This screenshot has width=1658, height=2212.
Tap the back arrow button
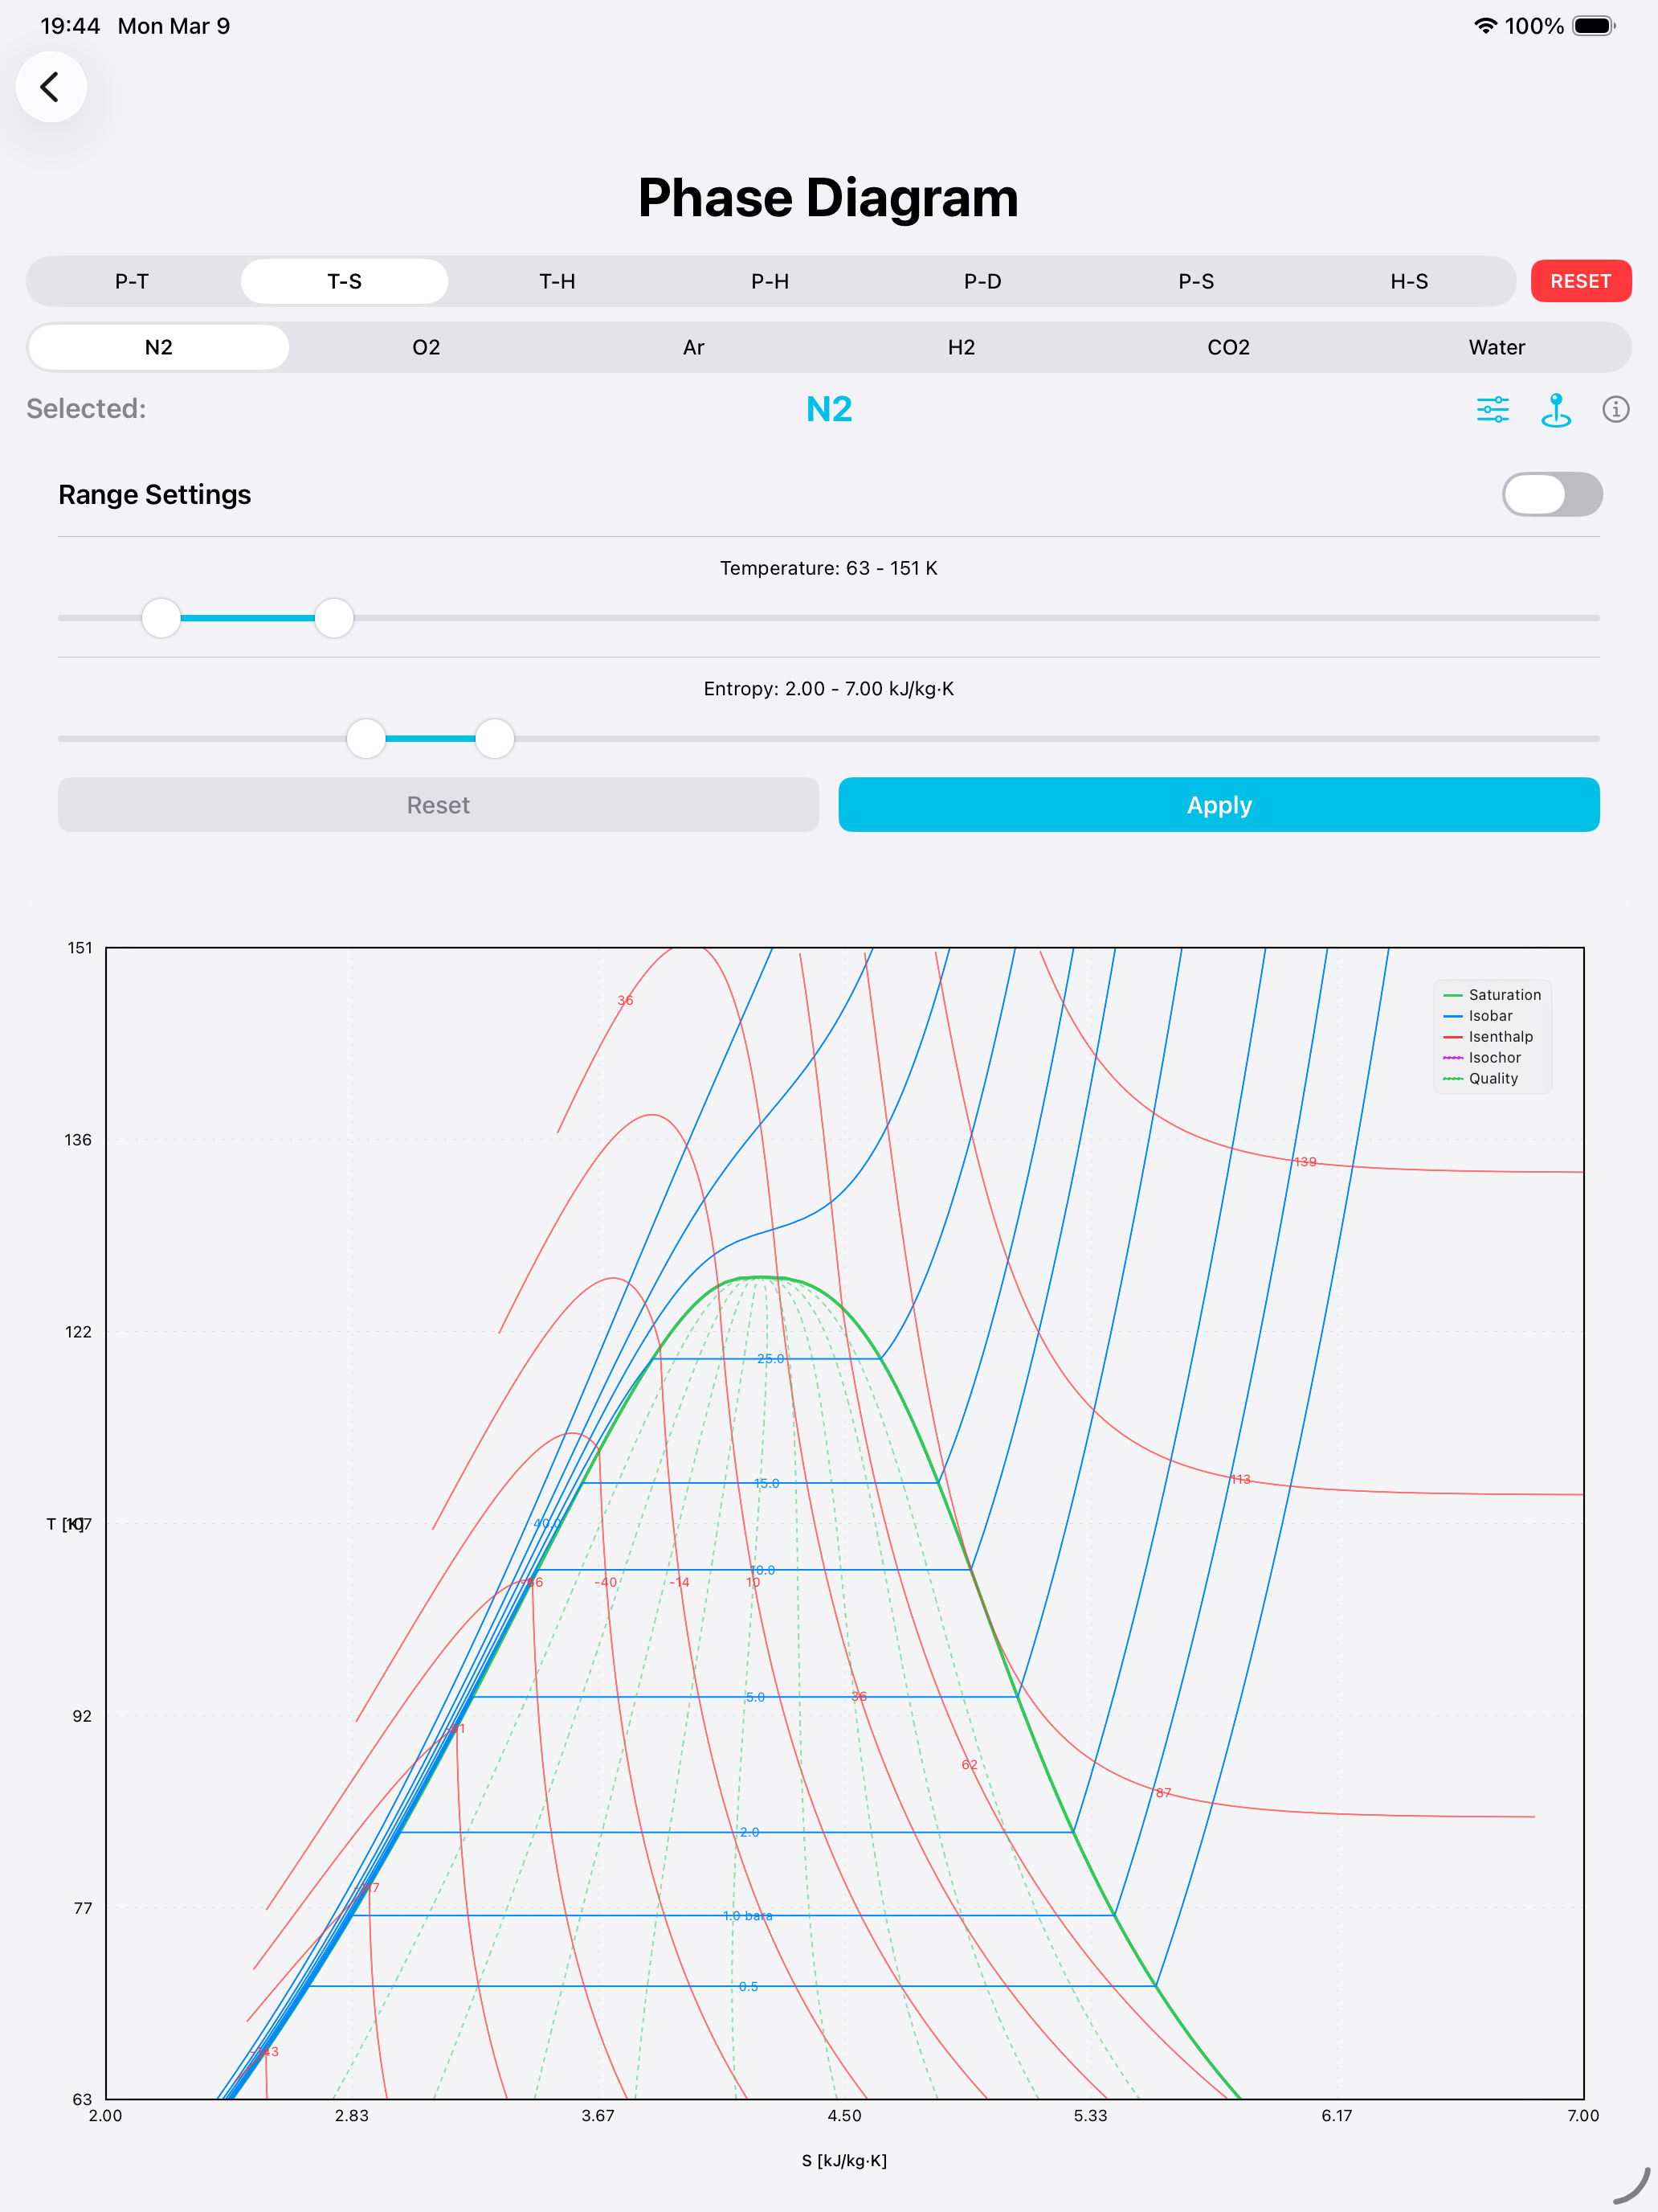pyautogui.click(x=50, y=87)
